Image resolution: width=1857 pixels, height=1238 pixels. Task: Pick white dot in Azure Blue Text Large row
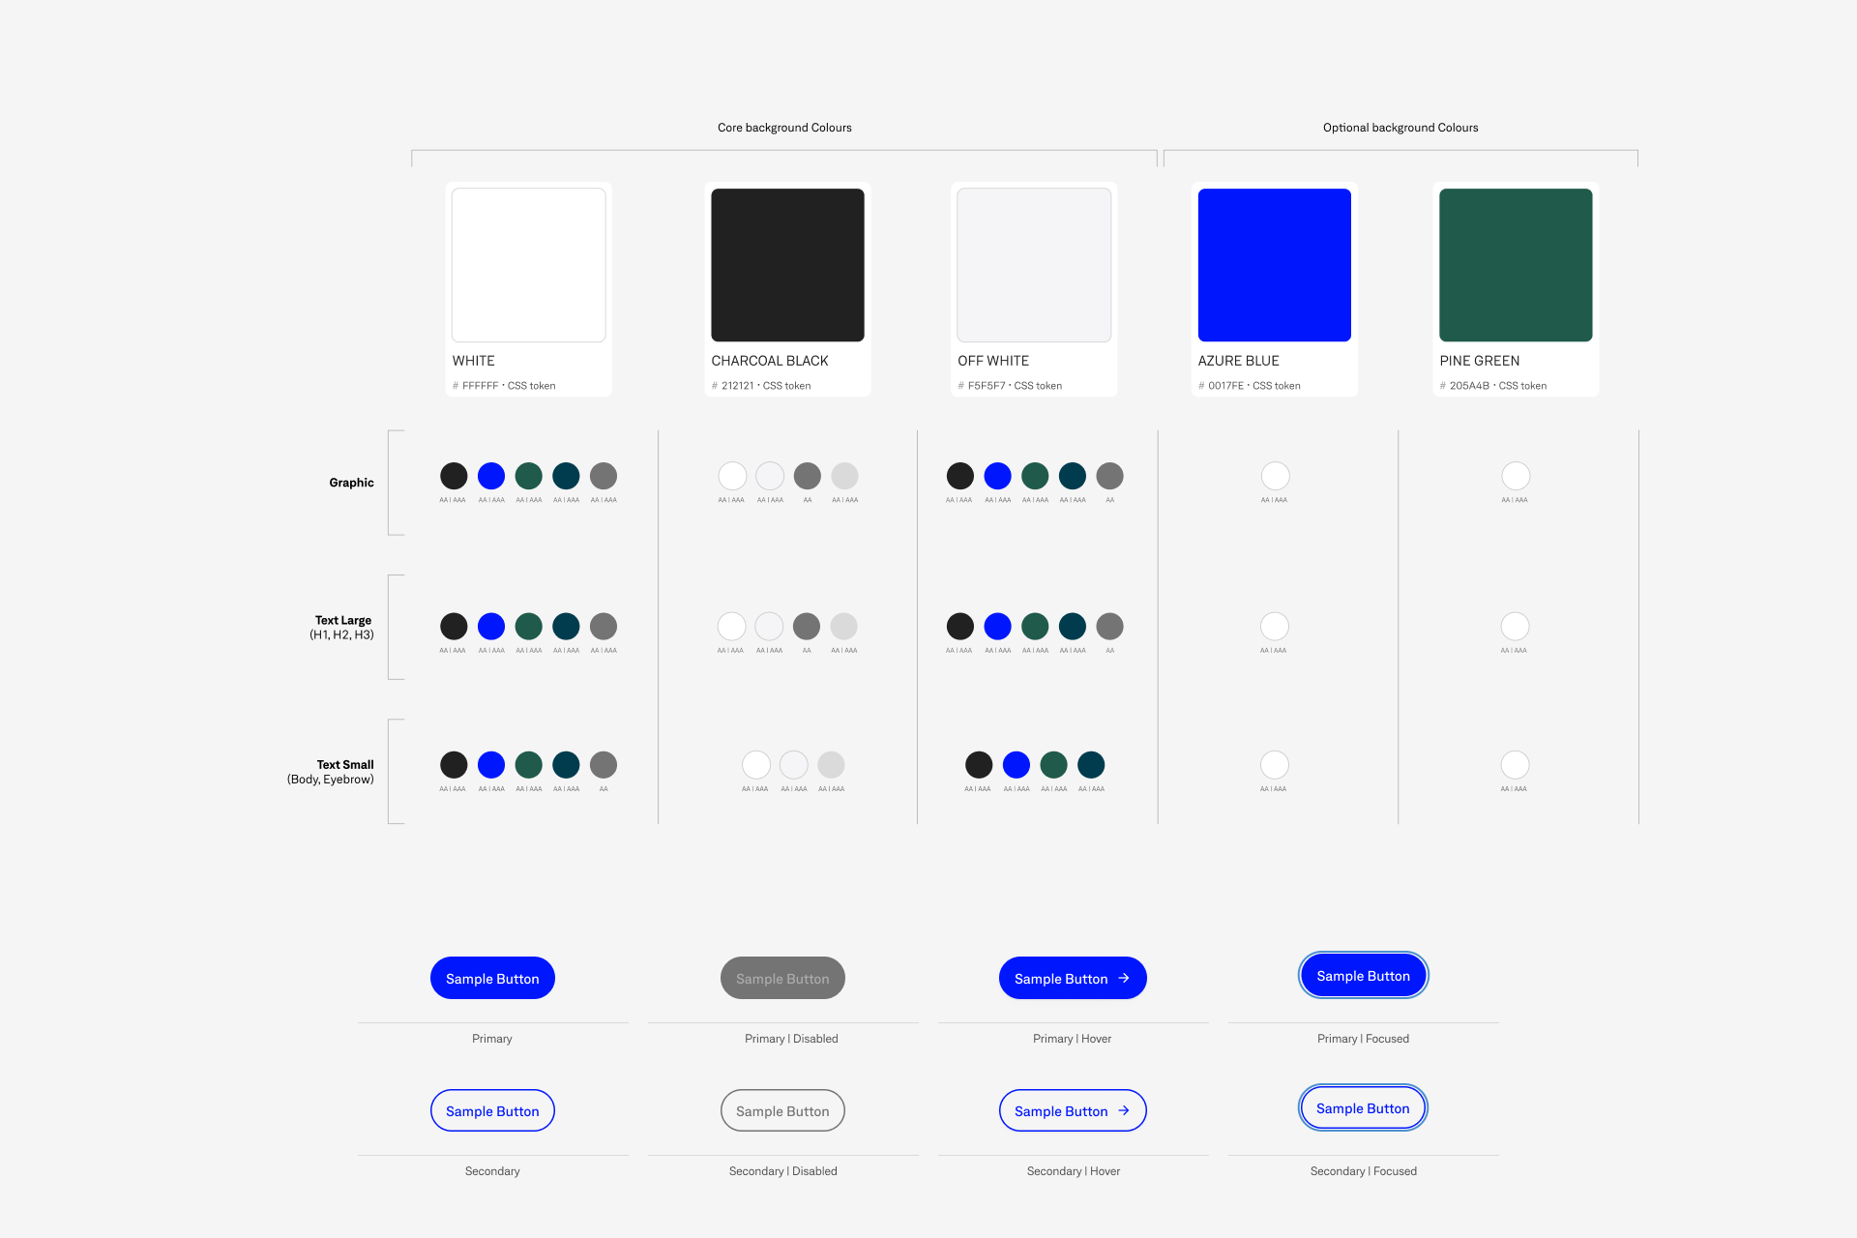pos(1275,626)
